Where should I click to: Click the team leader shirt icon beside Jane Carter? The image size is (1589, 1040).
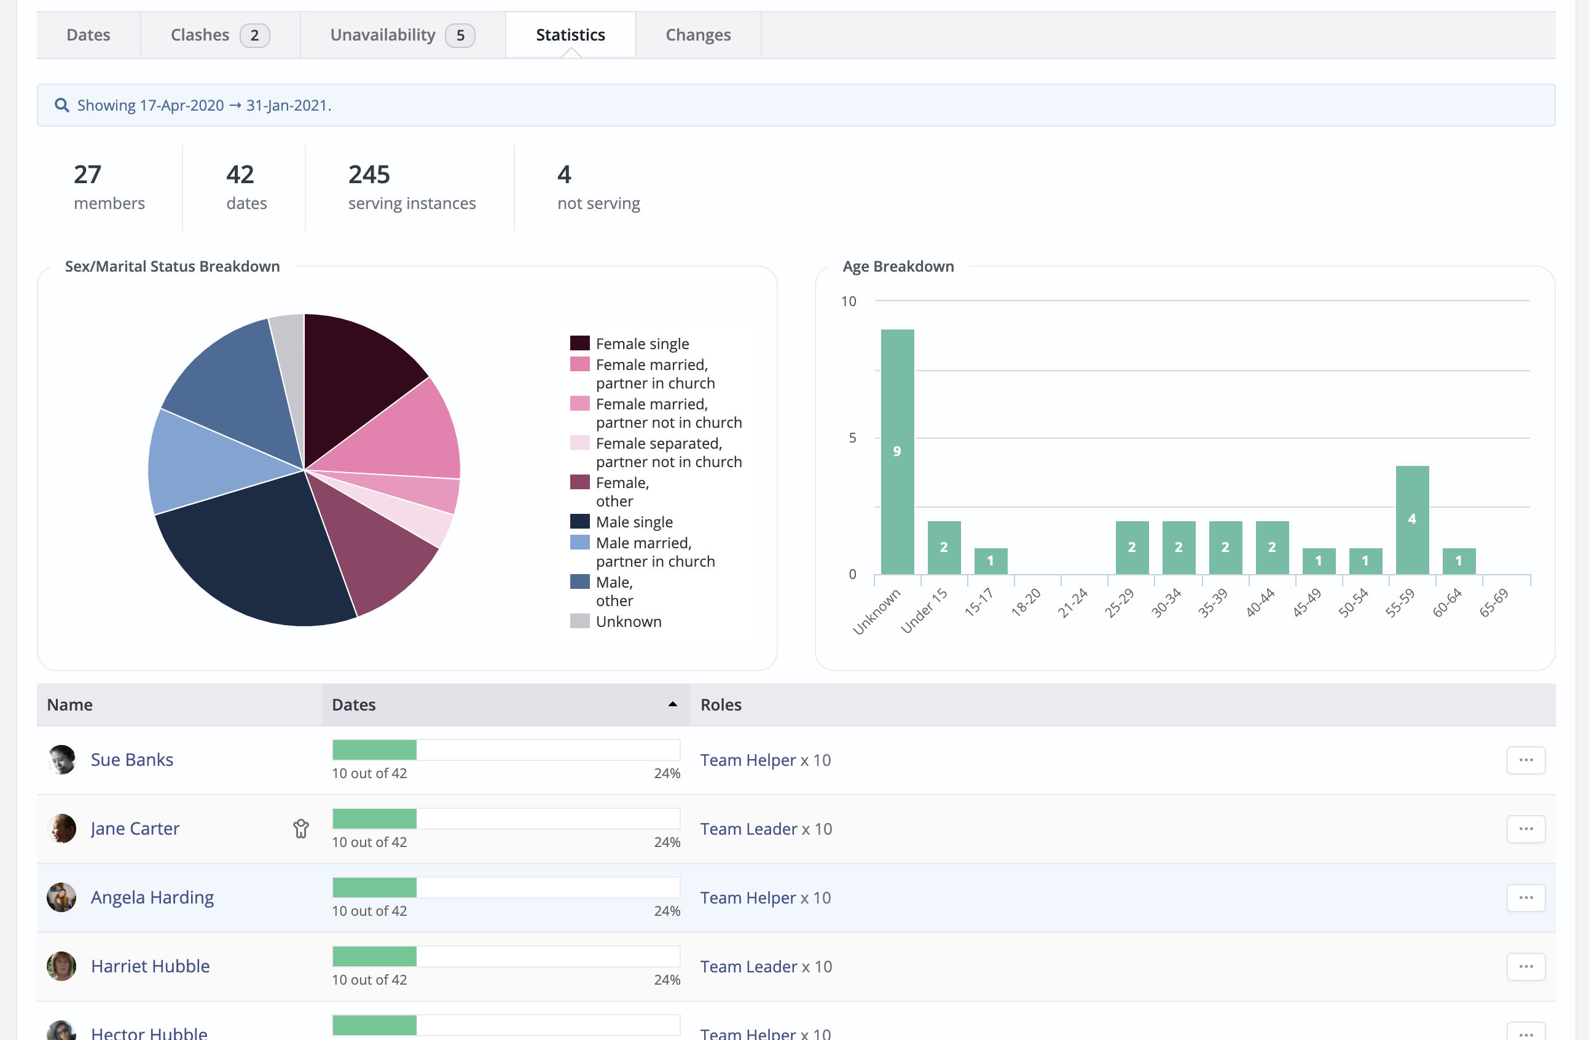[300, 829]
